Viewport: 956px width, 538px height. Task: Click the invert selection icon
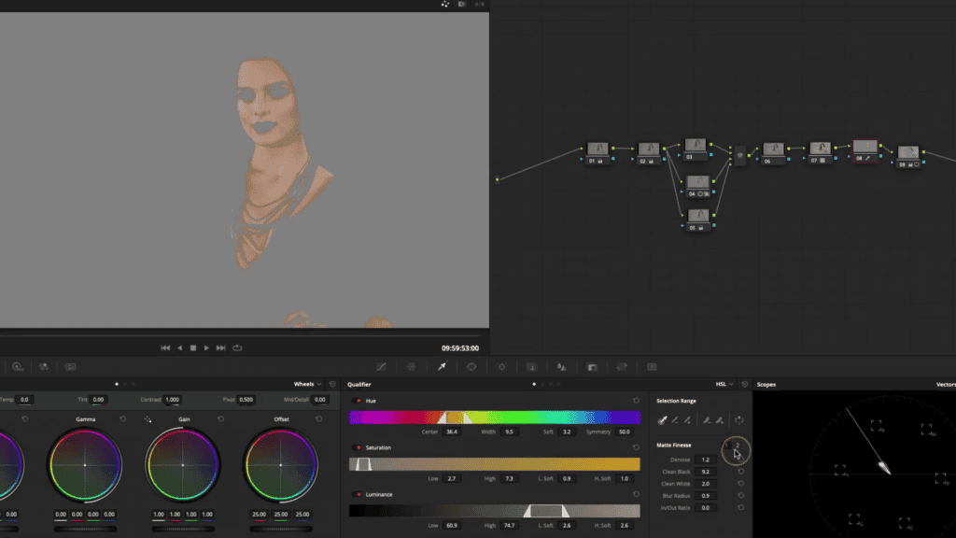tap(739, 419)
